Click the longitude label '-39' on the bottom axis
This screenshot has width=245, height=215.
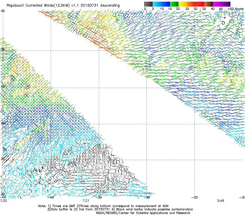coord(99,197)
